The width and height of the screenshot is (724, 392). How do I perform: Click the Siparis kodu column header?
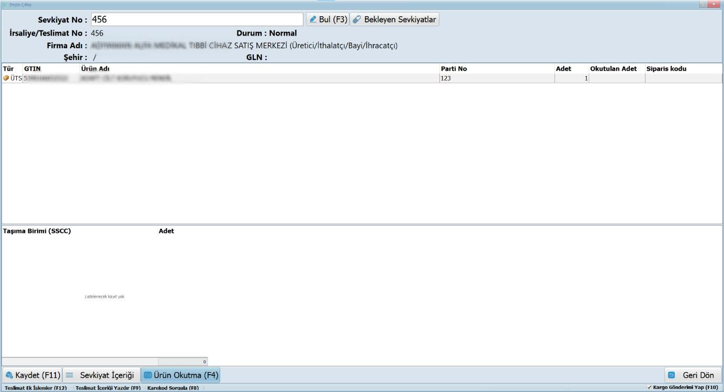pos(666,69)
